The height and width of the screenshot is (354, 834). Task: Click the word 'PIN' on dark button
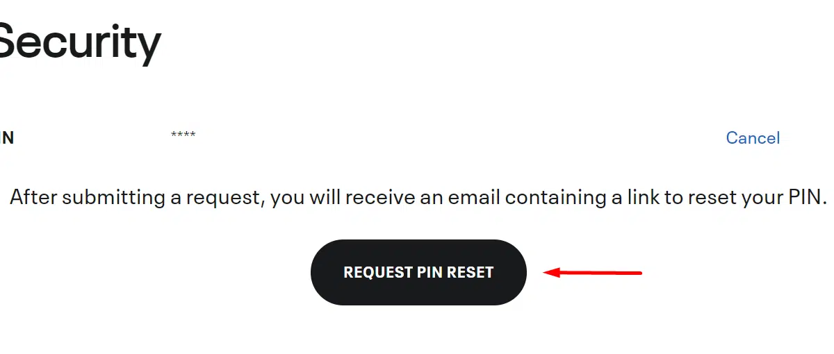tap(430, 273)
